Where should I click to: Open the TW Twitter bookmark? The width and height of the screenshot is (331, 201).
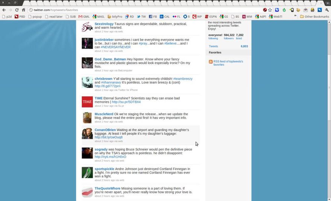141,17
